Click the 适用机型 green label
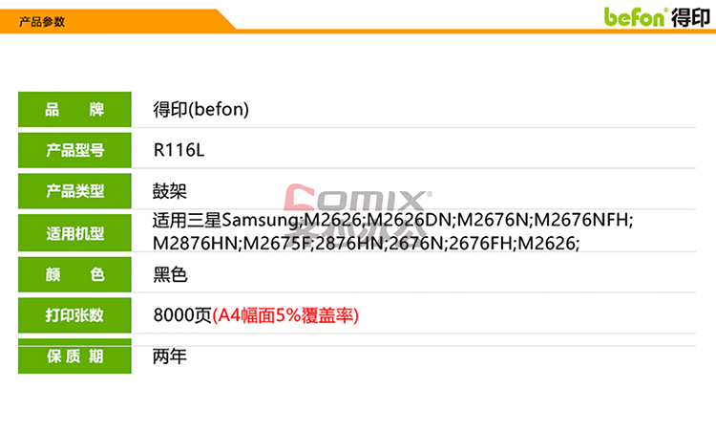The image size is (716, 431). (74, 232)
